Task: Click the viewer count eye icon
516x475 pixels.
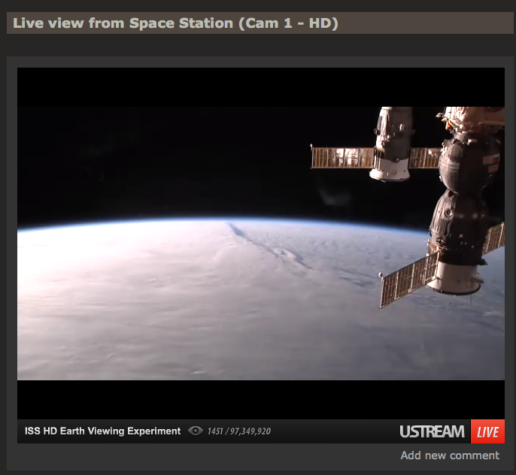Action: point(196,431)
